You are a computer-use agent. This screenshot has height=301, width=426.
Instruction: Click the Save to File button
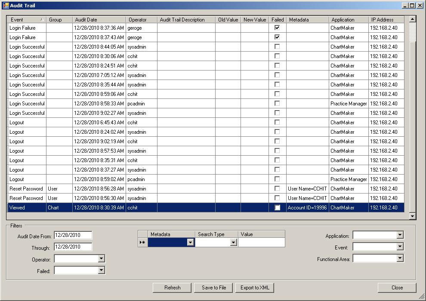213,288
